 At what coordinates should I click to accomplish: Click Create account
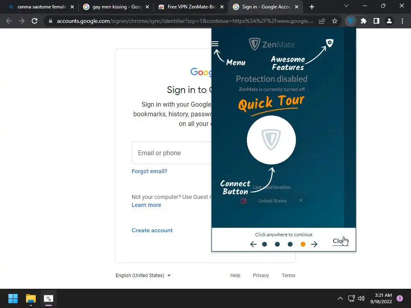(x=152, y=230)
